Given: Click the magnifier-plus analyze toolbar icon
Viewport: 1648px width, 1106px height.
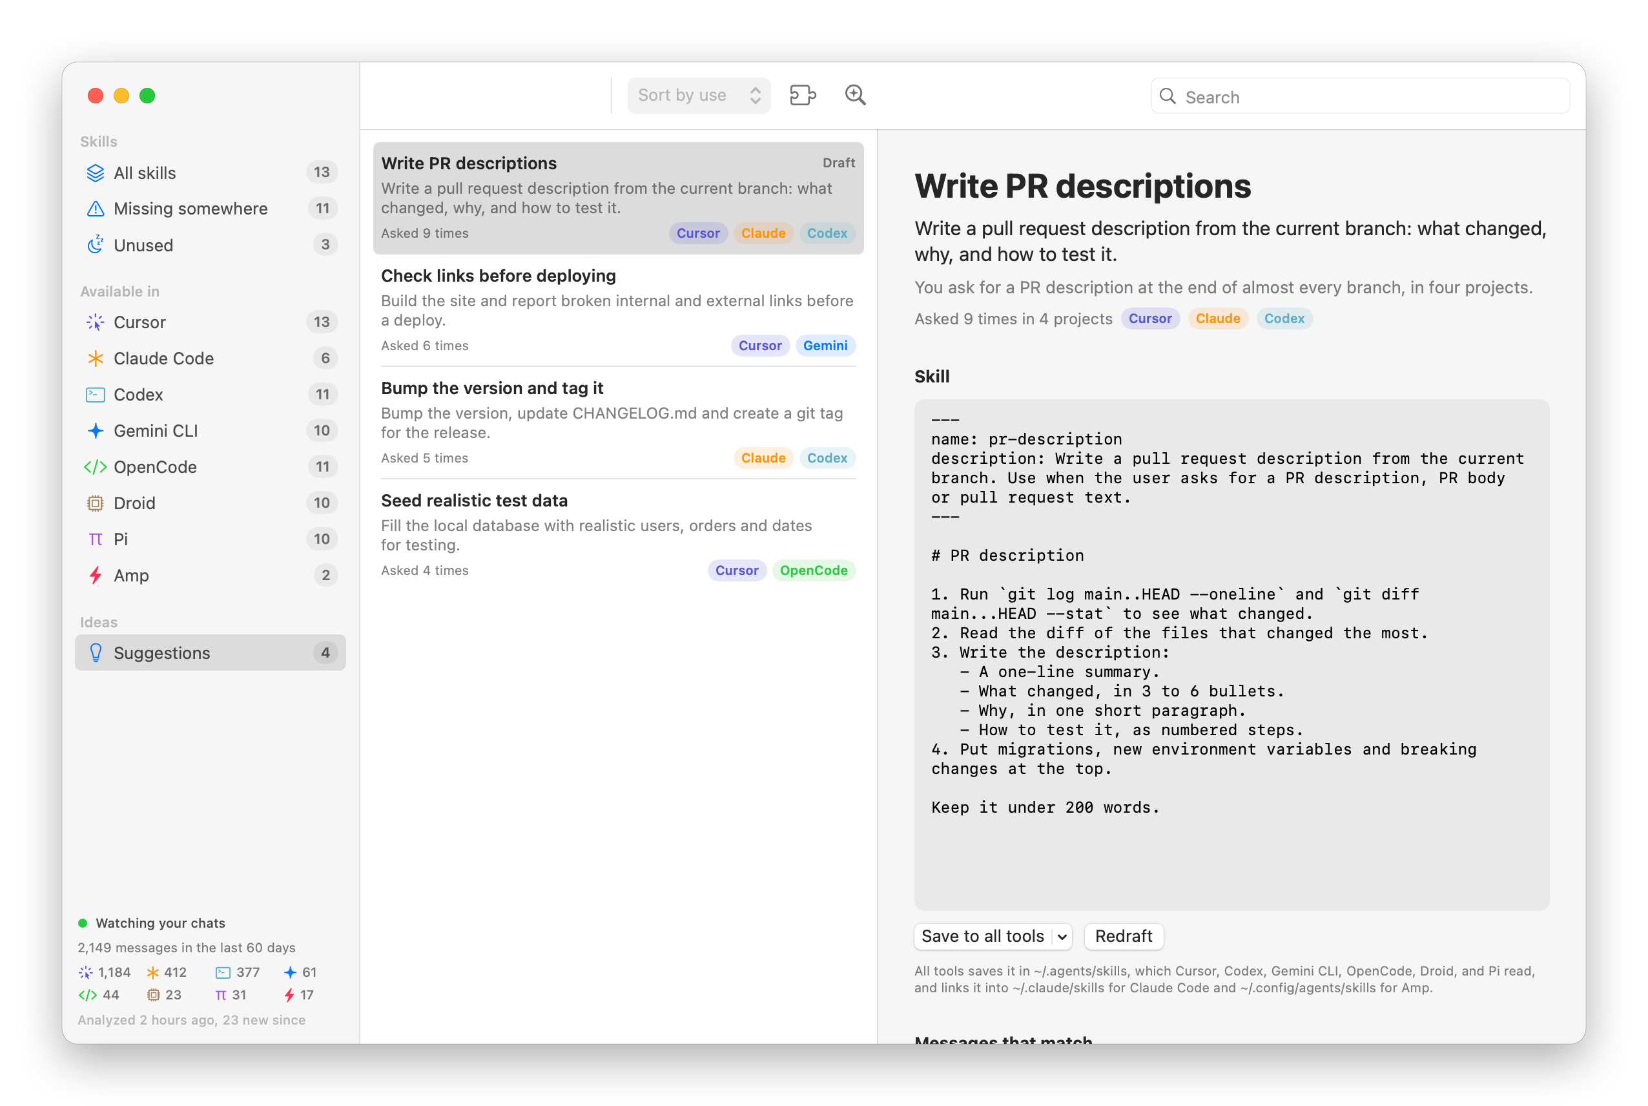Looking at the screenshot, I should [855, 95].
